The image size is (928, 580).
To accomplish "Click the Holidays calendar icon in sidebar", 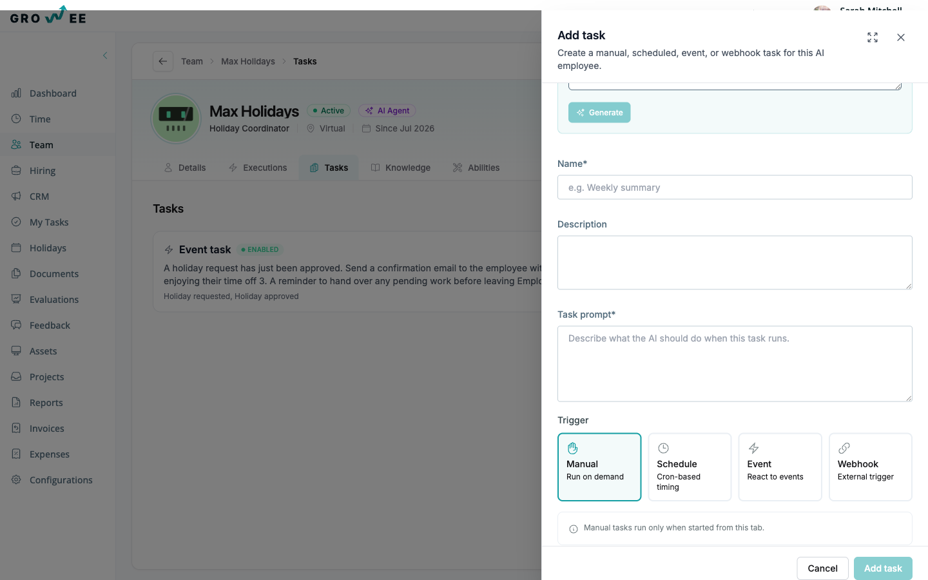I will (16, 248).
